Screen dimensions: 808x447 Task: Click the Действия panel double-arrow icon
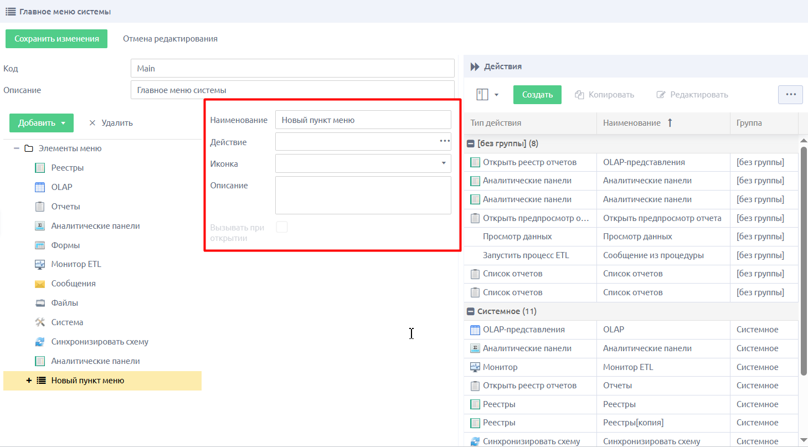pyautogui.click(x=475, y=66)
